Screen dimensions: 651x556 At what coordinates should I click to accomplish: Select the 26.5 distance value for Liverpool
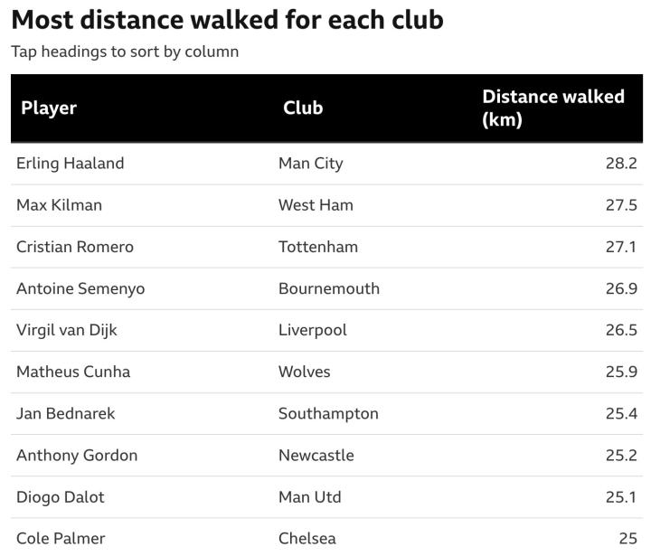coord(621,330)
